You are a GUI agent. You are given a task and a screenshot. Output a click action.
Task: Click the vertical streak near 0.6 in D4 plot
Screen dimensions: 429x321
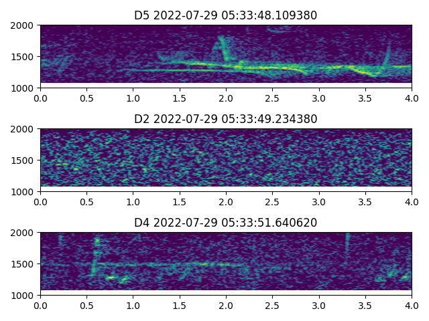click(x=96, y=254)
